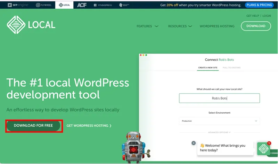This screenshot has width=278, height=164.
Task: Expand the Features menu
Action: (x=147, y=26)
